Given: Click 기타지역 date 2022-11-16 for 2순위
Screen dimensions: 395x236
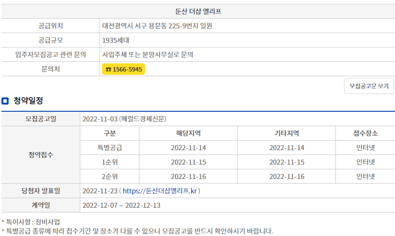Looking at the screenshot, I should [287, 177].
